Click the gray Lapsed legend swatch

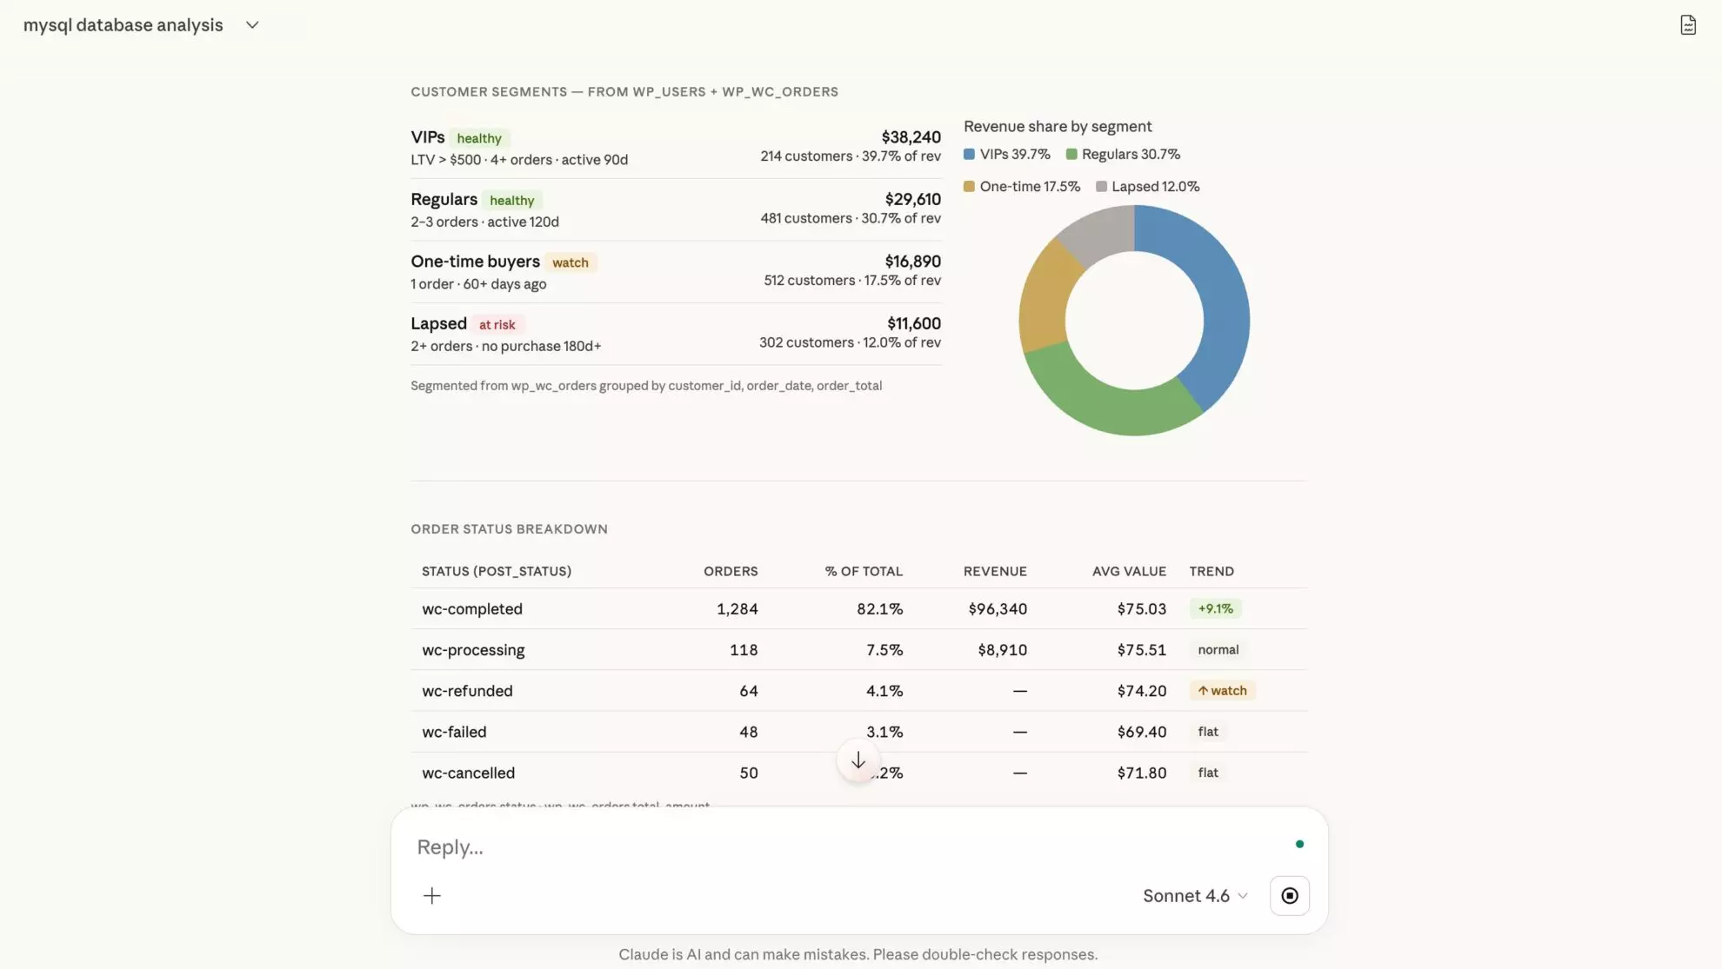[1101, 187]
